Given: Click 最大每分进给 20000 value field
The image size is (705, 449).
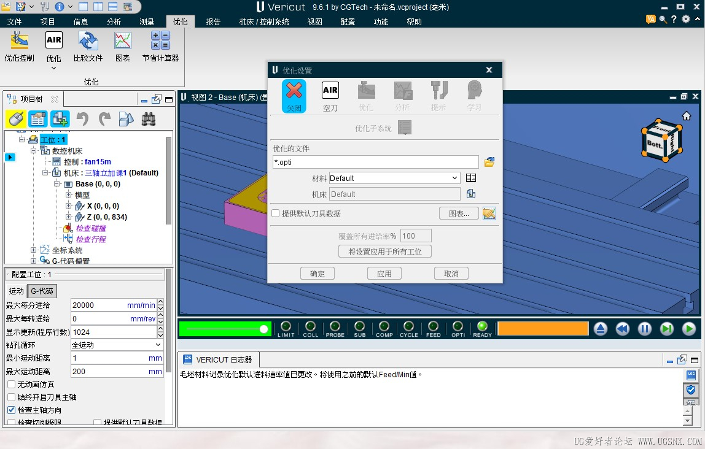Looking at the screenshot, I should (113, 305).
